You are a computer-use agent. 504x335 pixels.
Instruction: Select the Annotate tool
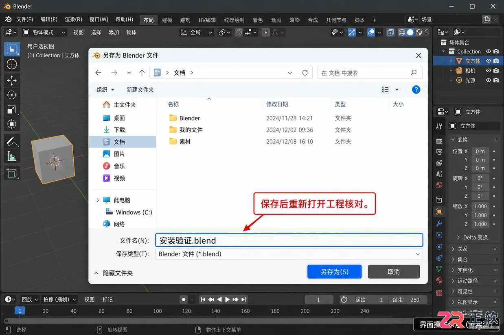[x=12, y=141]
